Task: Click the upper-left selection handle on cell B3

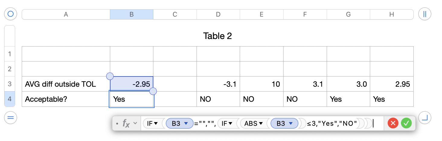Action: (110, 76)
